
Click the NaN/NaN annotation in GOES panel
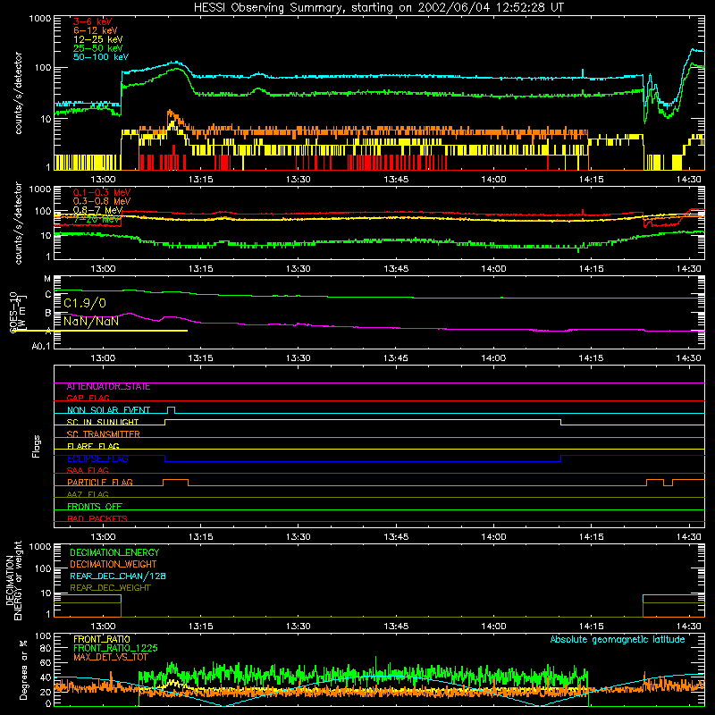click(91, 321)
